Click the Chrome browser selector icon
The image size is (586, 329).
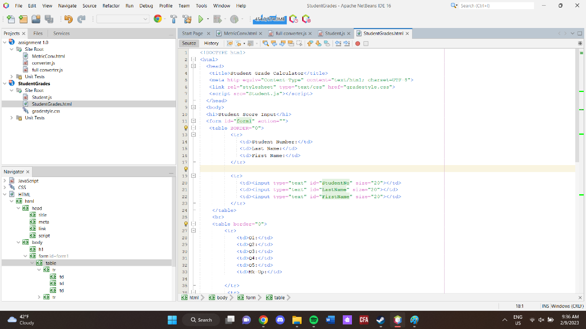click(x=158, y=19)
